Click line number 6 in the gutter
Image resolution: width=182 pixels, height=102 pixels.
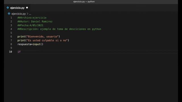tap(11, 37)
